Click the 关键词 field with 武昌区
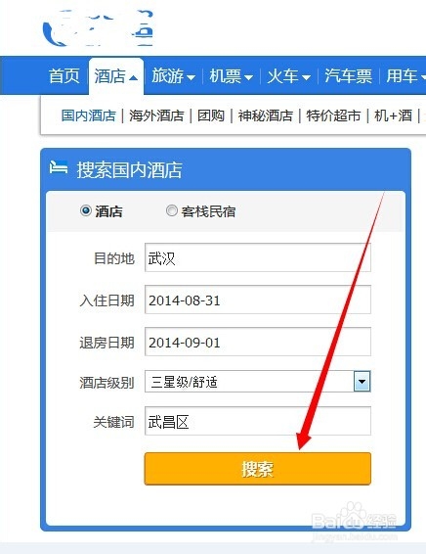426x554 pixels. [x=258, y=421]
